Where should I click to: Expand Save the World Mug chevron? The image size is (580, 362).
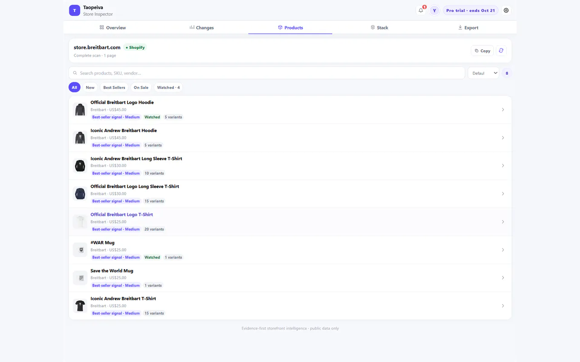point(503,278)
